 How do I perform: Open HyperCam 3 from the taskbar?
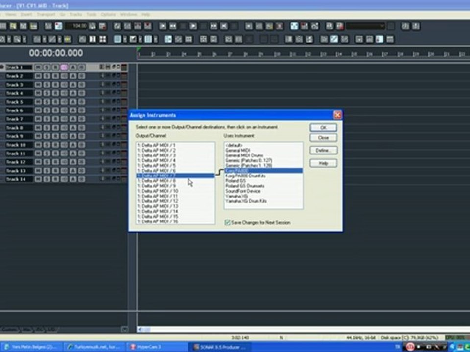pos(157,347)
